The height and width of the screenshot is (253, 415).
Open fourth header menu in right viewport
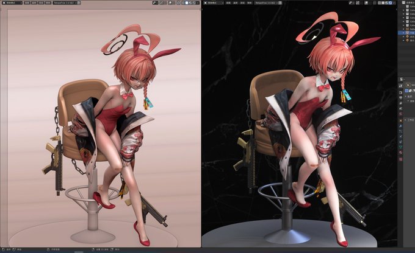coord(249,2)
